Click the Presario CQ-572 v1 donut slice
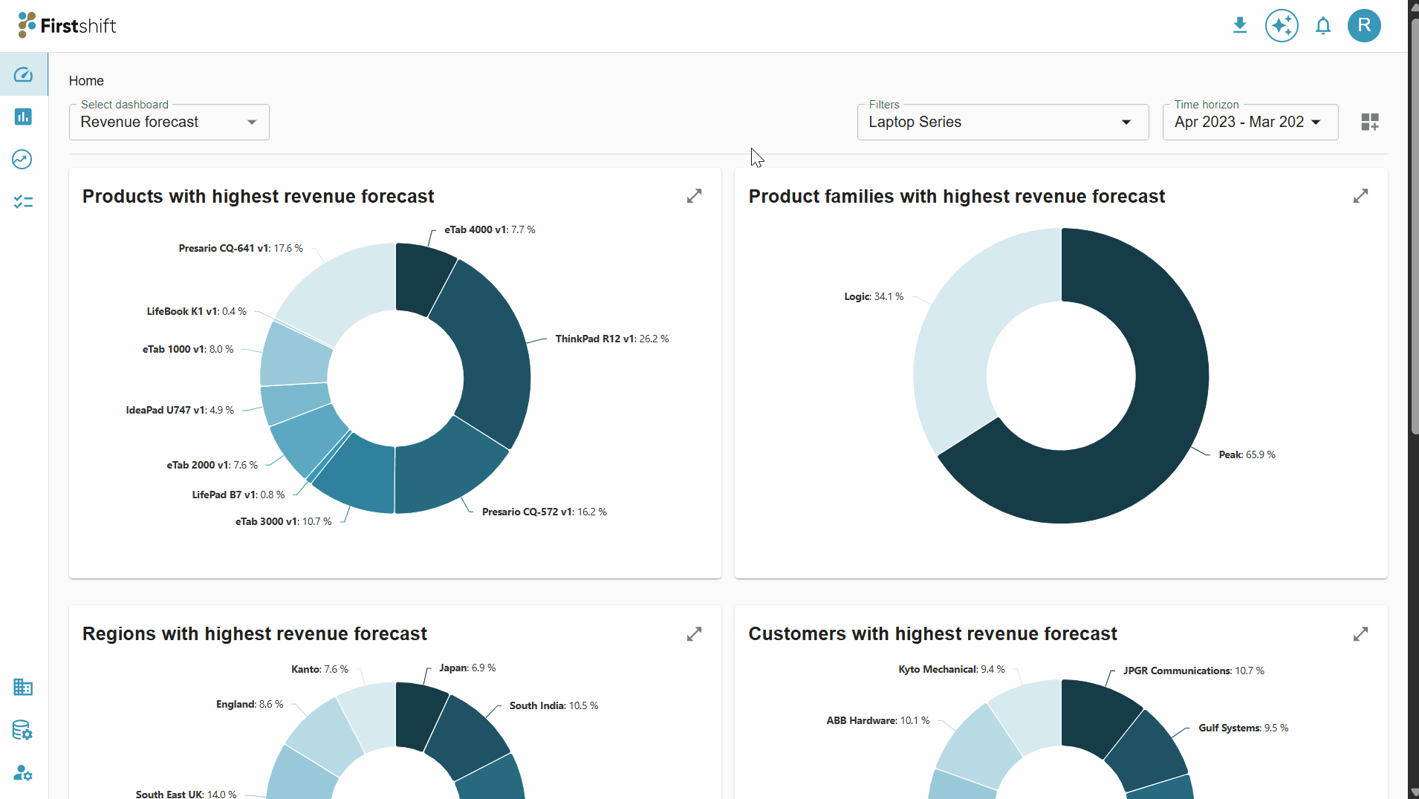Viewport: 1419px width, 799px height. point(442,472)
